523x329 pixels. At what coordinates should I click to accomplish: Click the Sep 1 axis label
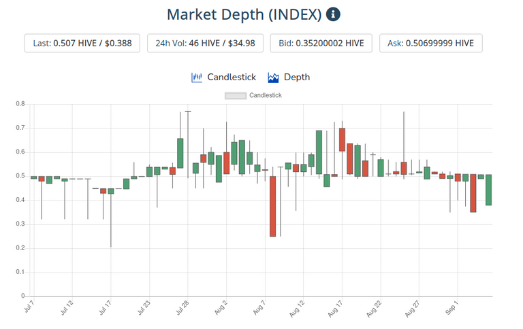pos(452,307)
